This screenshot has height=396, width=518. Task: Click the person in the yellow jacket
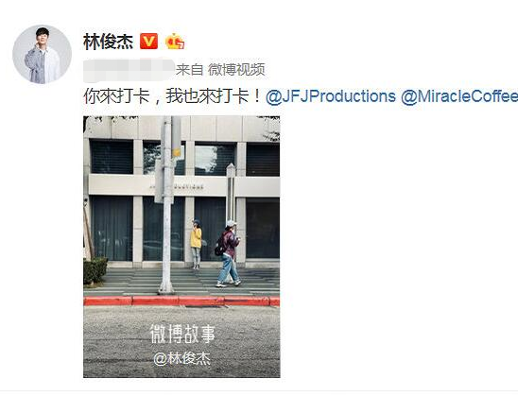coord(196,244)
